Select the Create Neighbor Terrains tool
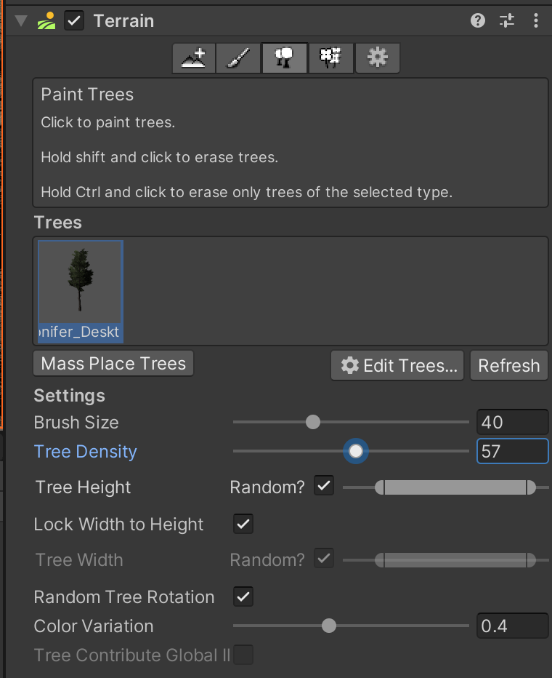The height and width of the screenshot is (678, 552). click(x=194, y=58)
